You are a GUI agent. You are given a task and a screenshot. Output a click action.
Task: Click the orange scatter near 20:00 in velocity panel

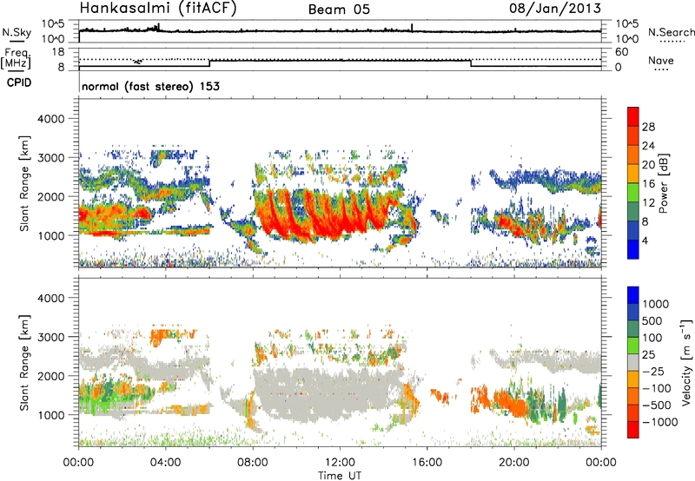[510, 402]
